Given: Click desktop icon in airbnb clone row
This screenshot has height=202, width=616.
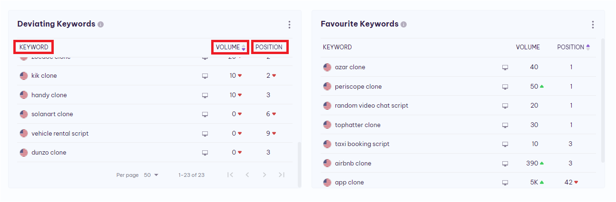Looking at the screenshot, I should tap(505, 164).
